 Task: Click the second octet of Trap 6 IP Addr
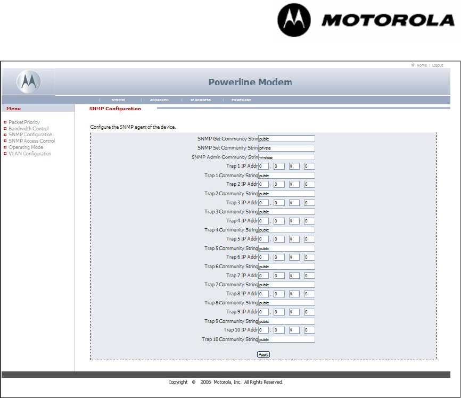[279, 257]
